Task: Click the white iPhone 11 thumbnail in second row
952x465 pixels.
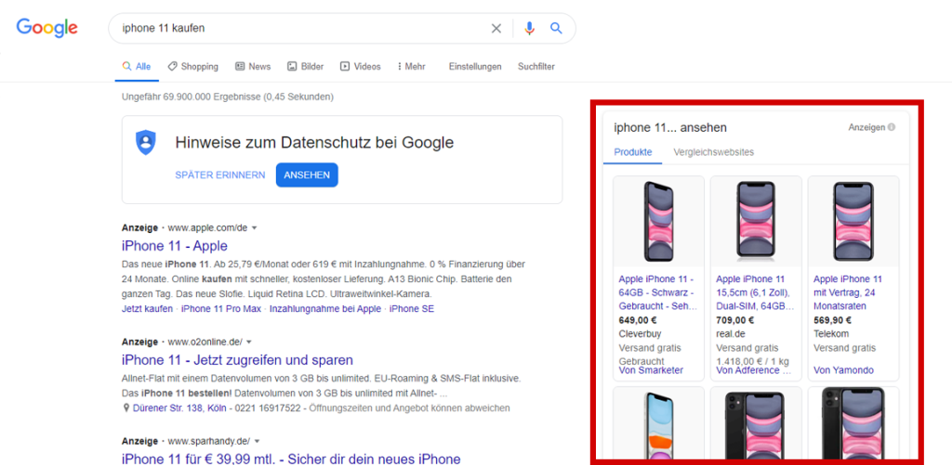Action: pos(659,425)
